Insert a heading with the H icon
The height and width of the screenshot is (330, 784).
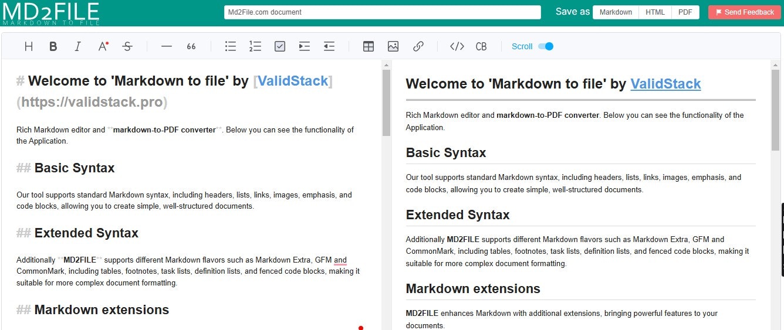coord(28,46)
